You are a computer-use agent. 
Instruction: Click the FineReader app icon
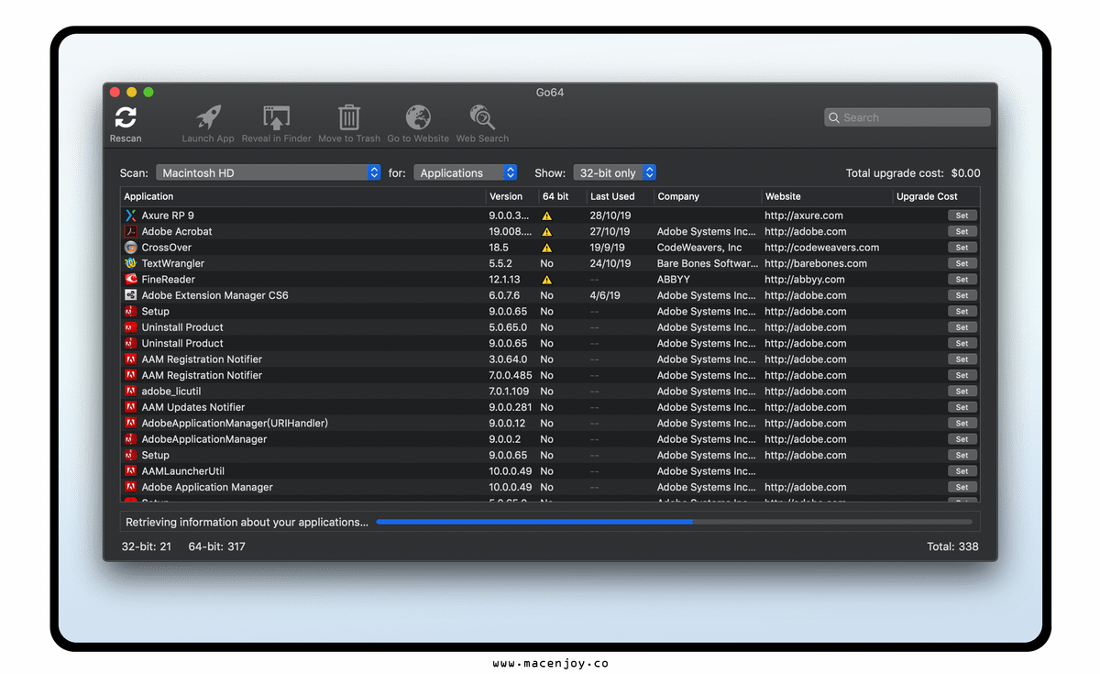130,280
